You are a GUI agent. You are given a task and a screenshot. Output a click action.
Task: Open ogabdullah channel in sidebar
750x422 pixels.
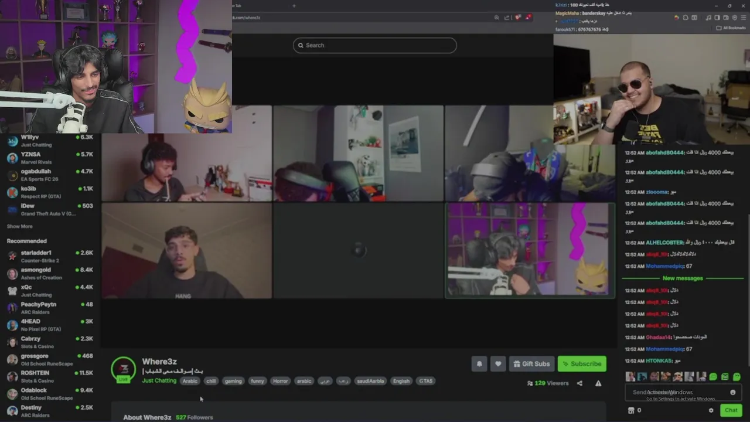tap(50, 175)
